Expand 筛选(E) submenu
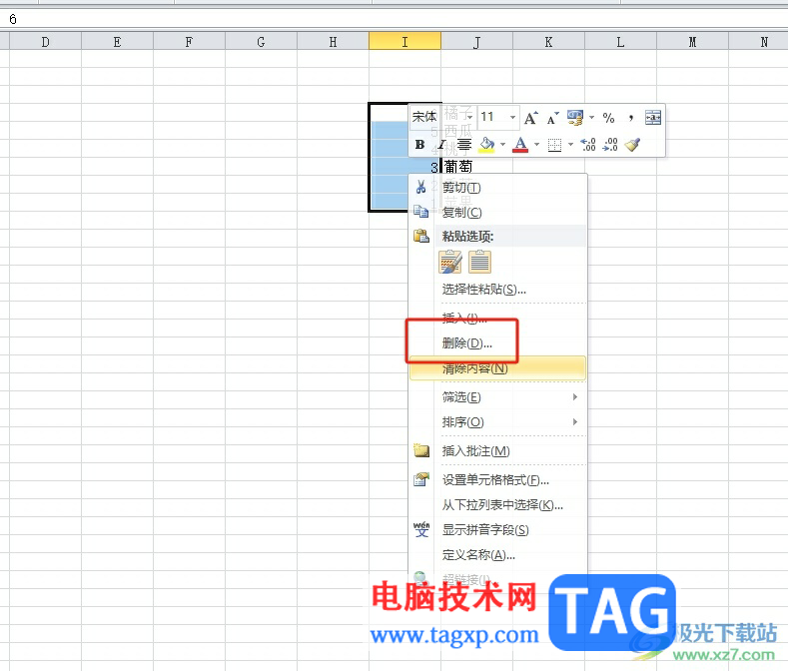 coord(497,397)
